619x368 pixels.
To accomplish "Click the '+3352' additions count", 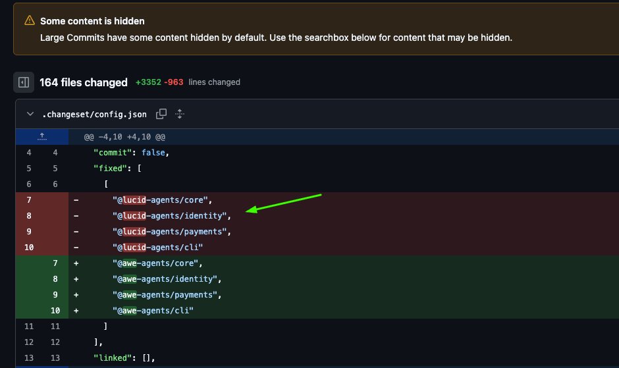I will coord(148,82).
